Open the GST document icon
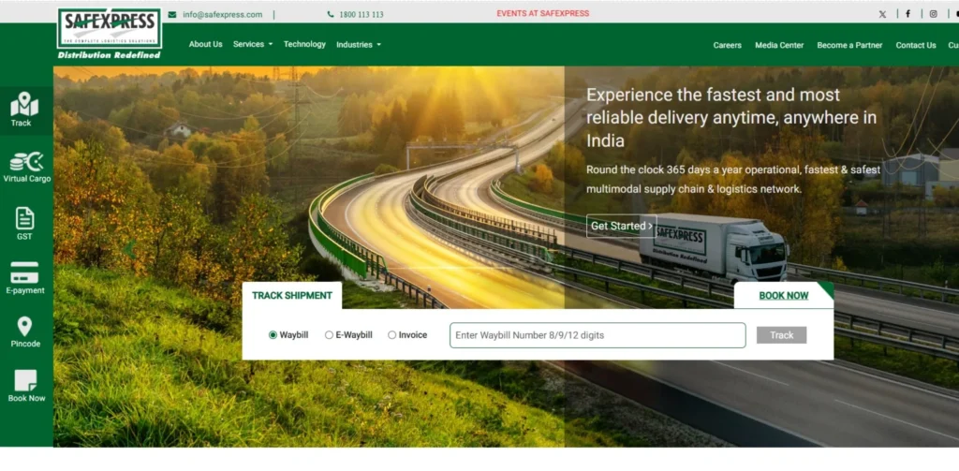Viewport: 959px width, 471px height. pyautogui.click(x=24, y=218)
